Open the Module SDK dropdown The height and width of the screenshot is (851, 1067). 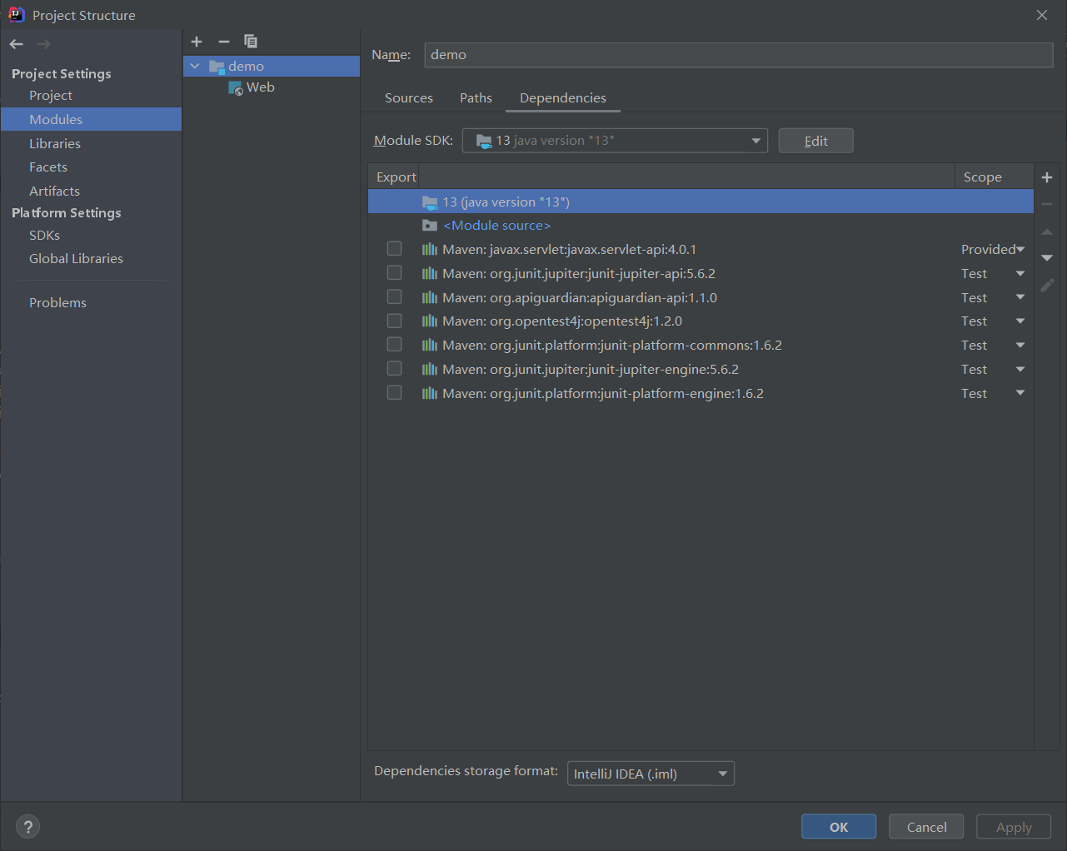[615, 141]
